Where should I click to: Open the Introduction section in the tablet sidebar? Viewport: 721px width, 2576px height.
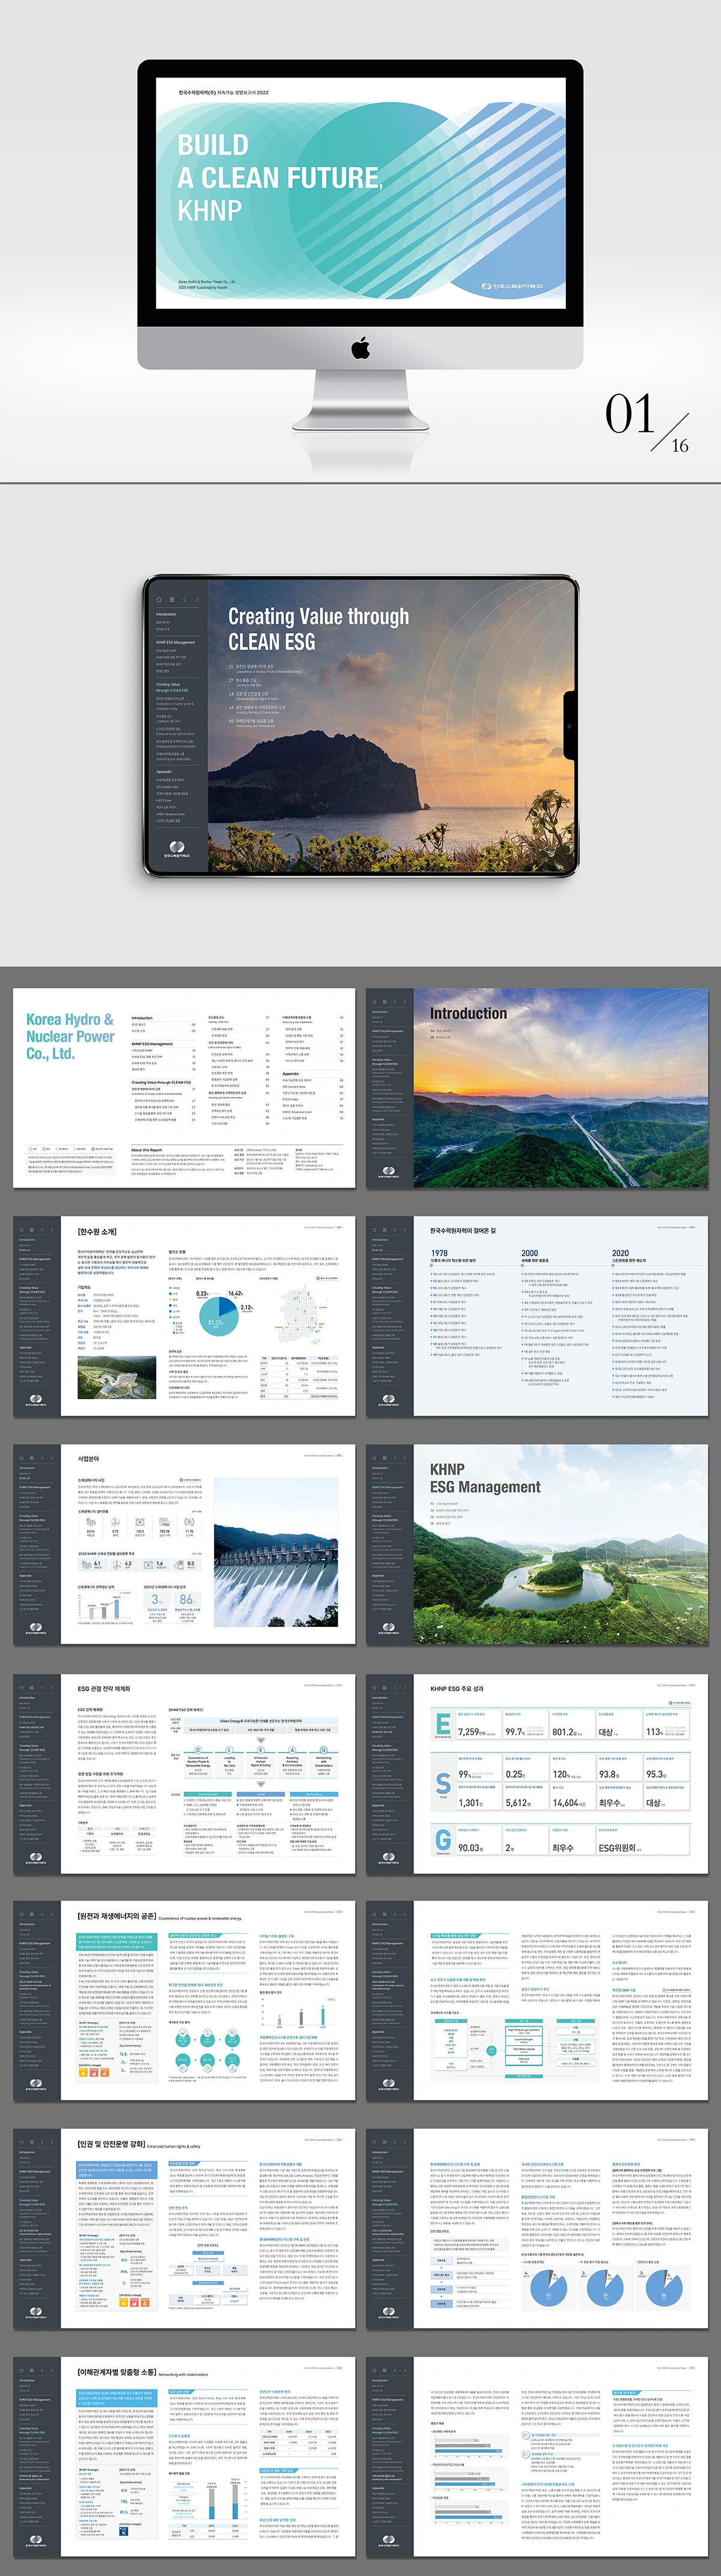pos(166,614)
